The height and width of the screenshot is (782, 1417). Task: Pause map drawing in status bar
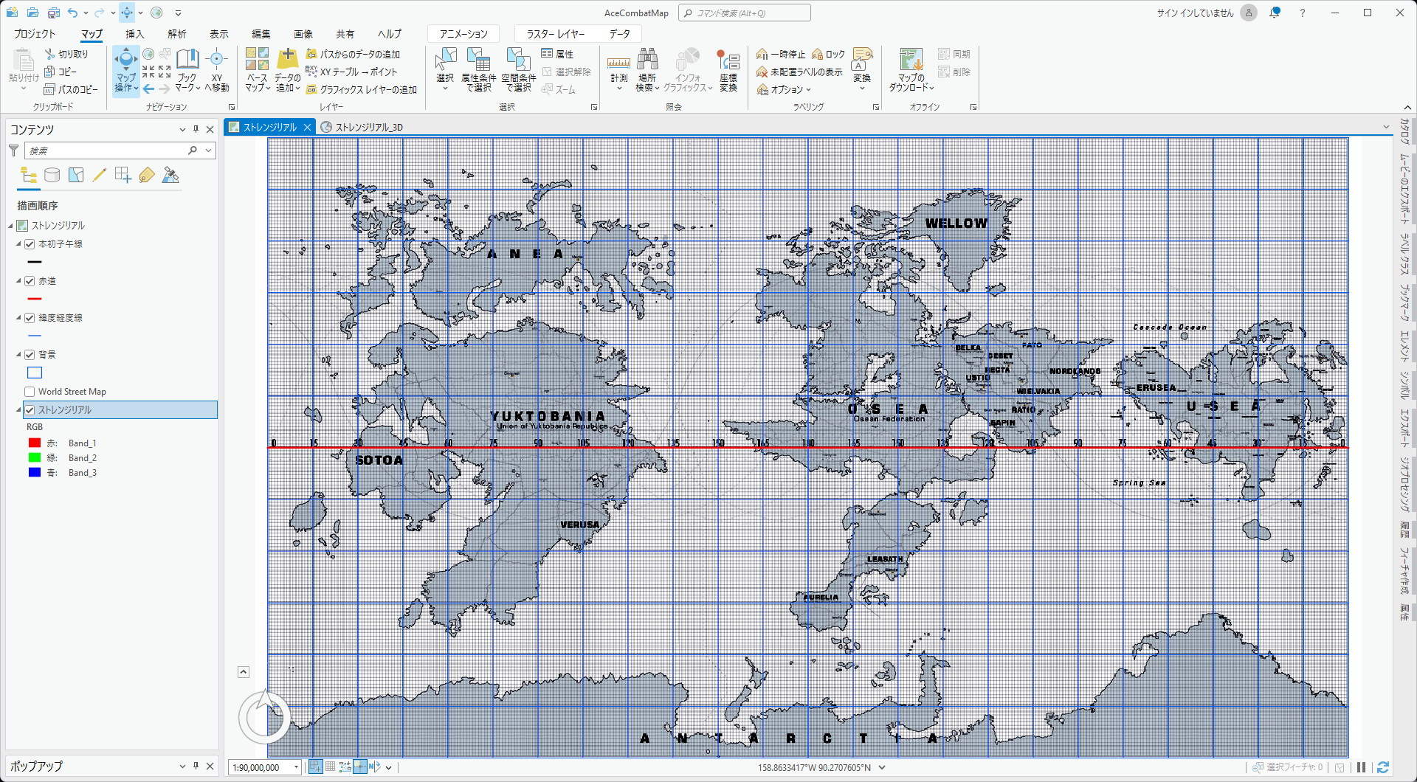pyautogui.click(x=1362, y=767)
